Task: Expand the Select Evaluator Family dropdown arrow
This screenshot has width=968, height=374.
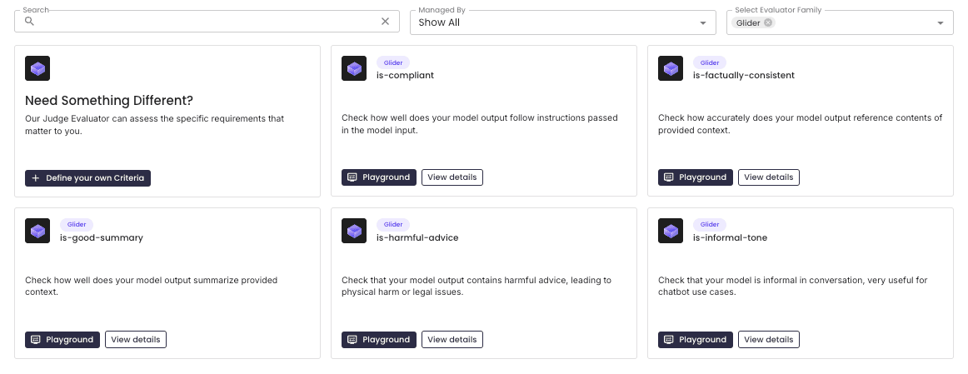Action: point(941,22)
